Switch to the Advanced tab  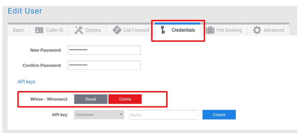pos(273,30)
